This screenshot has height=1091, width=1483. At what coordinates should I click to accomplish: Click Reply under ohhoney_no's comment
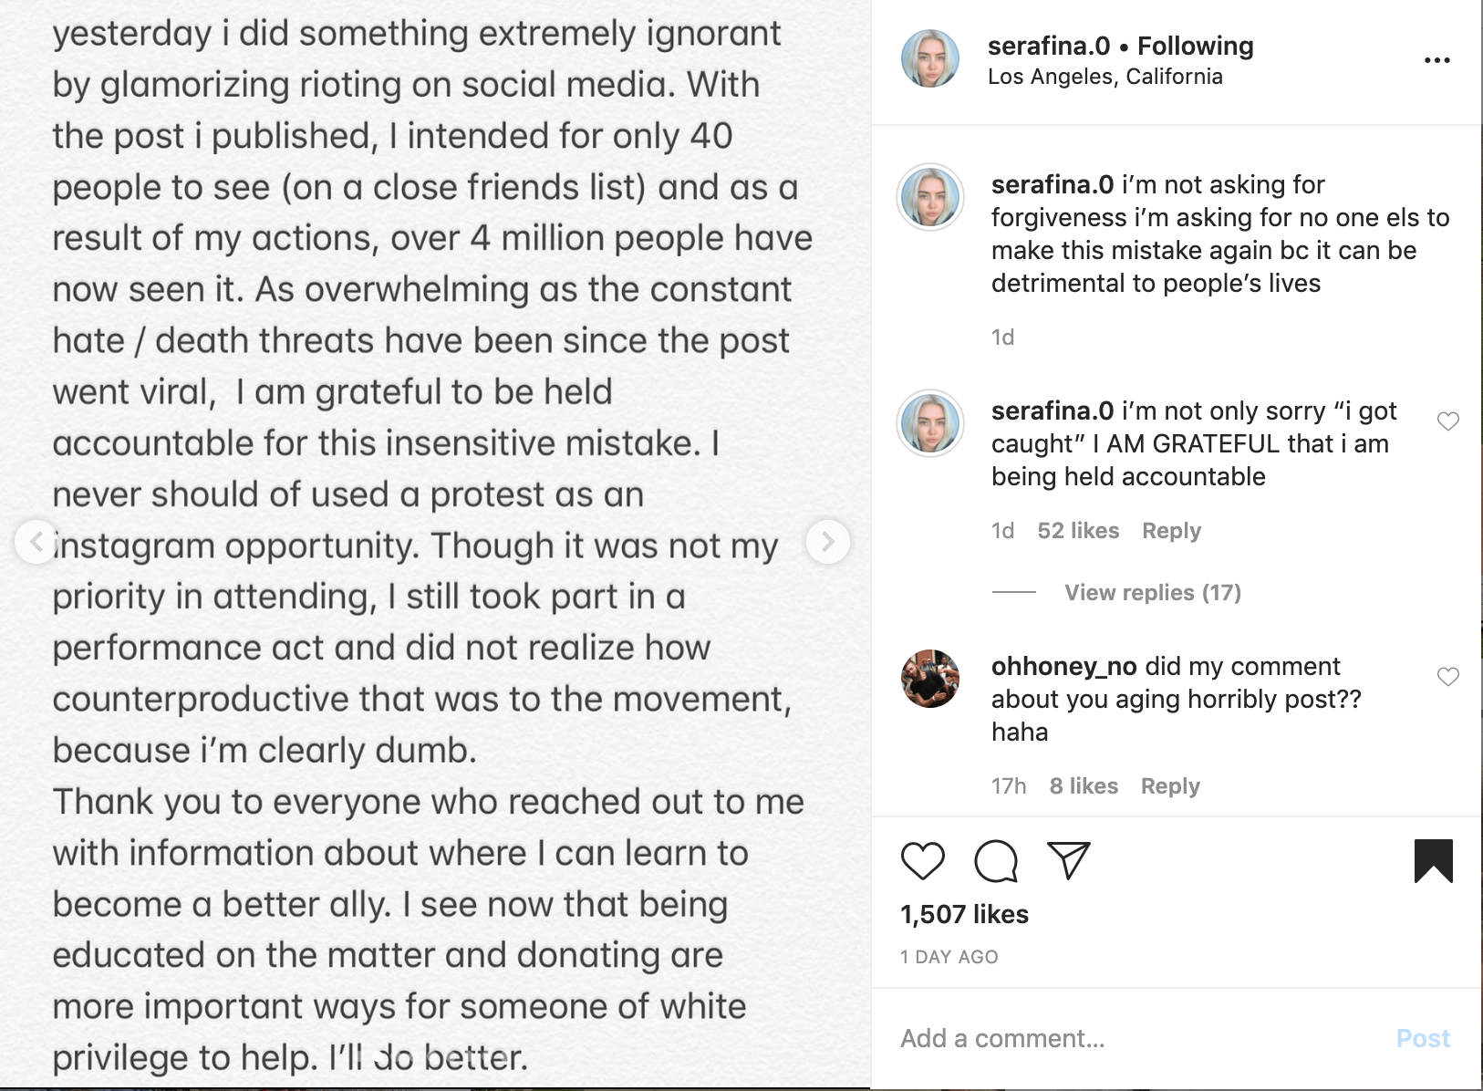point(1170,786)
